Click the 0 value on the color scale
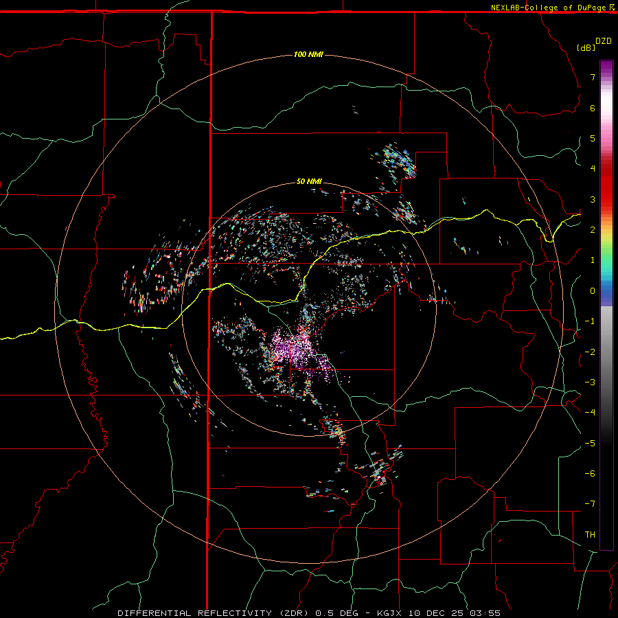This screenshot has width=618, height=618. pyautogui.click(x=593, y=291)
